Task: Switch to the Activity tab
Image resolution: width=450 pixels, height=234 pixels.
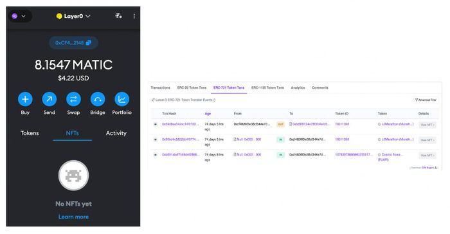Action: click(x=116, y=133)
